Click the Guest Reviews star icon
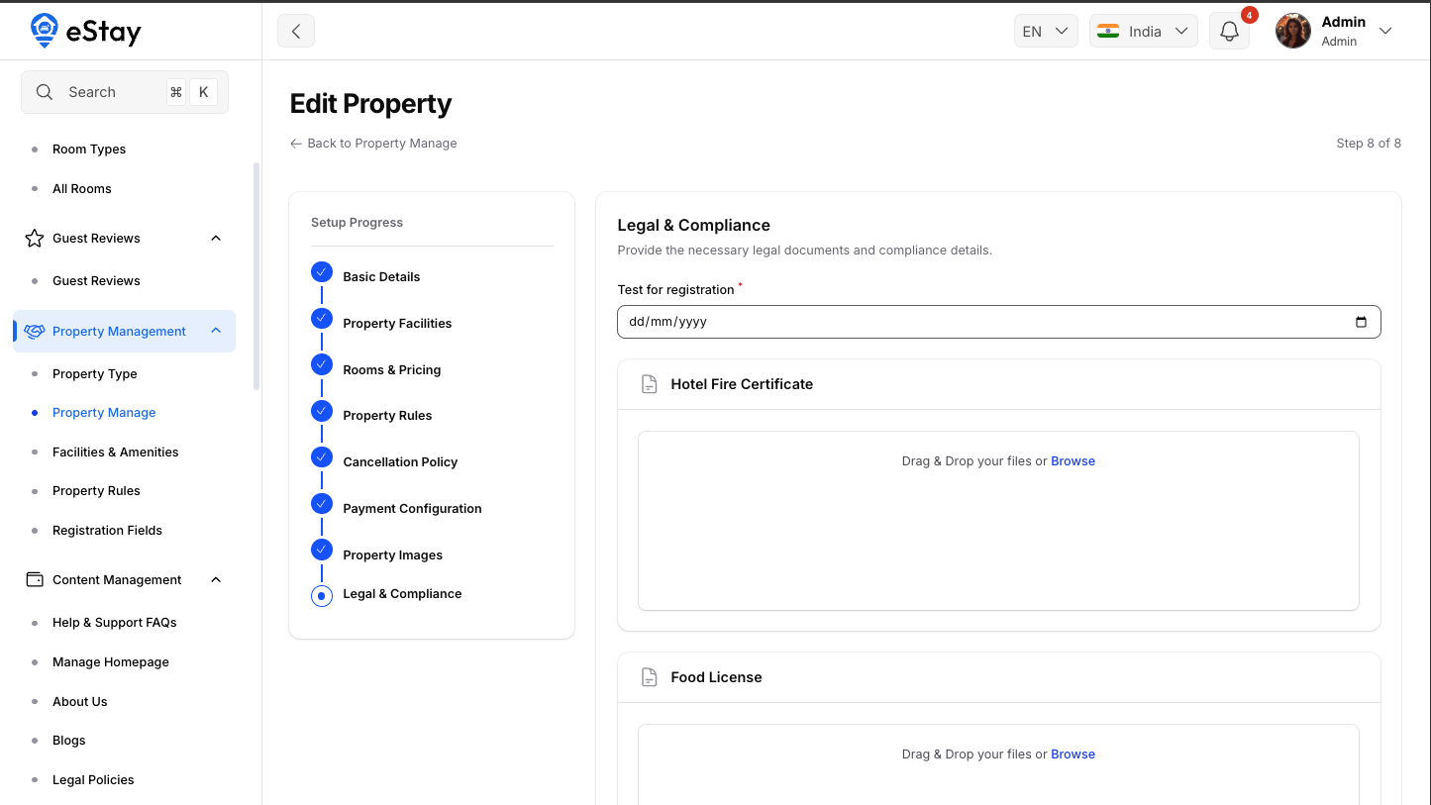 tap(35, 239)
